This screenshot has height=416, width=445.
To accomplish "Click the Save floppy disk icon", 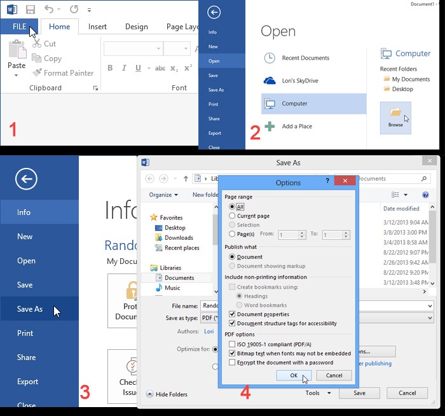I will [31, 10].
